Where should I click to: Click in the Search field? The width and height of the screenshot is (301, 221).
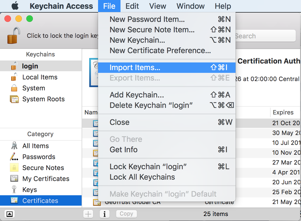point(266,36)
